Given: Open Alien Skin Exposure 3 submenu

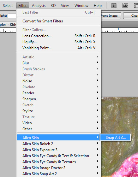Looking at the screenshot, I should pos(59,150).
